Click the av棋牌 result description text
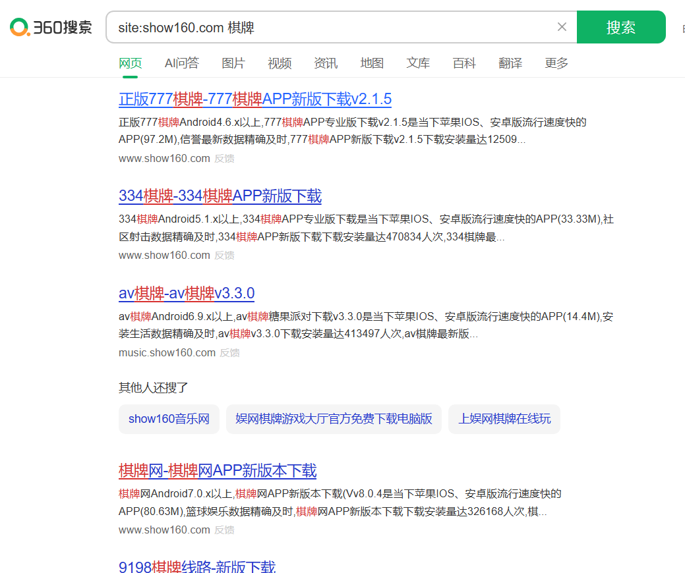Image resolution: width=685 pixels, height=573 pixels. [366, 325]
